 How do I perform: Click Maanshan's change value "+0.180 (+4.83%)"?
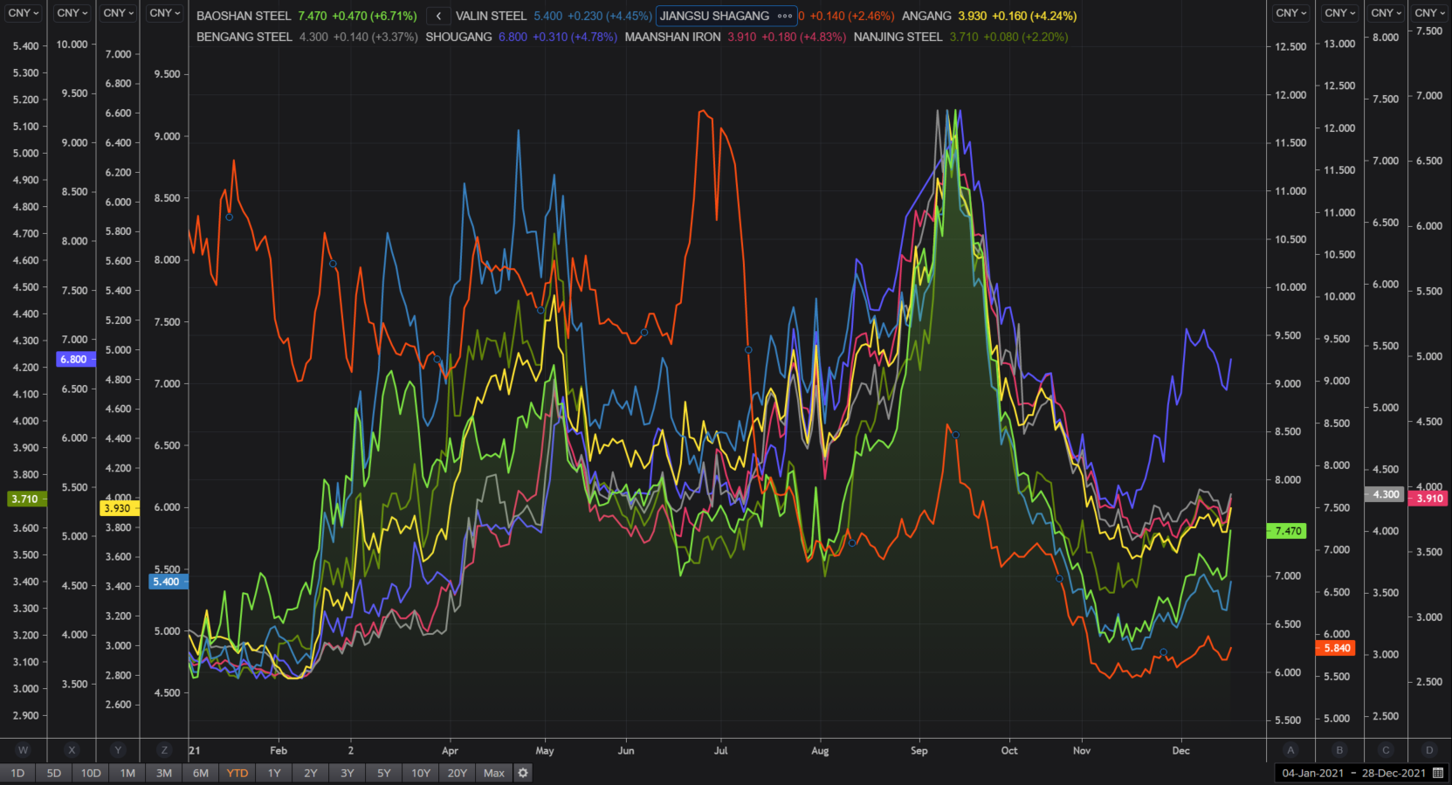coord(803,37)
